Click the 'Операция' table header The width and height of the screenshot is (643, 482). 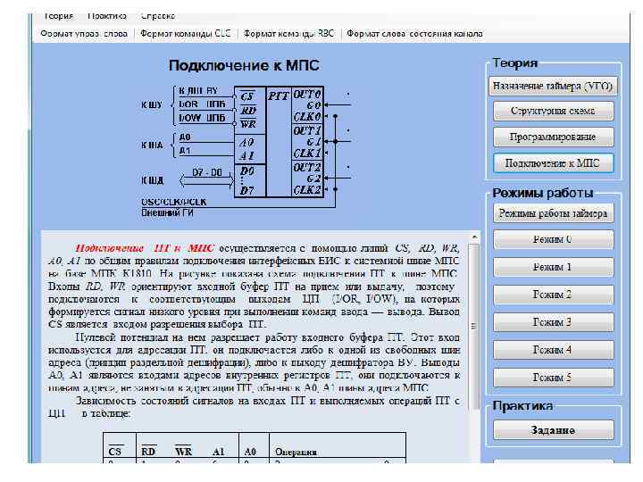(296, 452)
